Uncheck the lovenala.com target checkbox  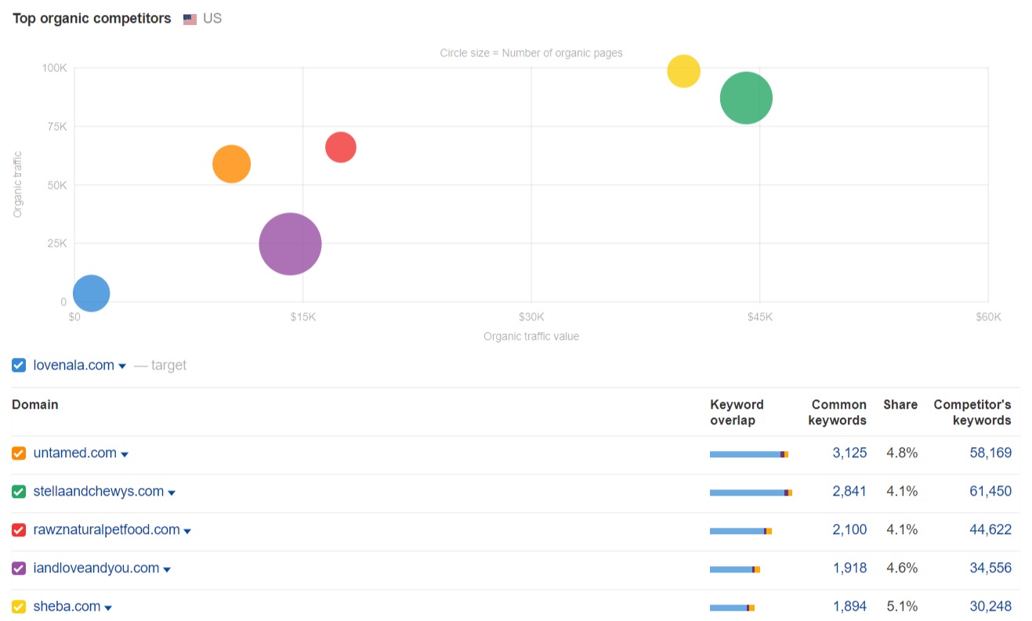pos(19,365)
